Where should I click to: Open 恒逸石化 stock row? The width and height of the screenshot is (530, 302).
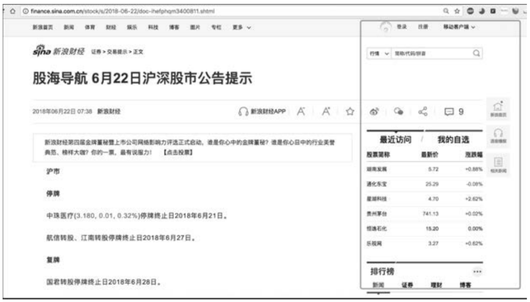pyautogui.click(x=424, y=228)
